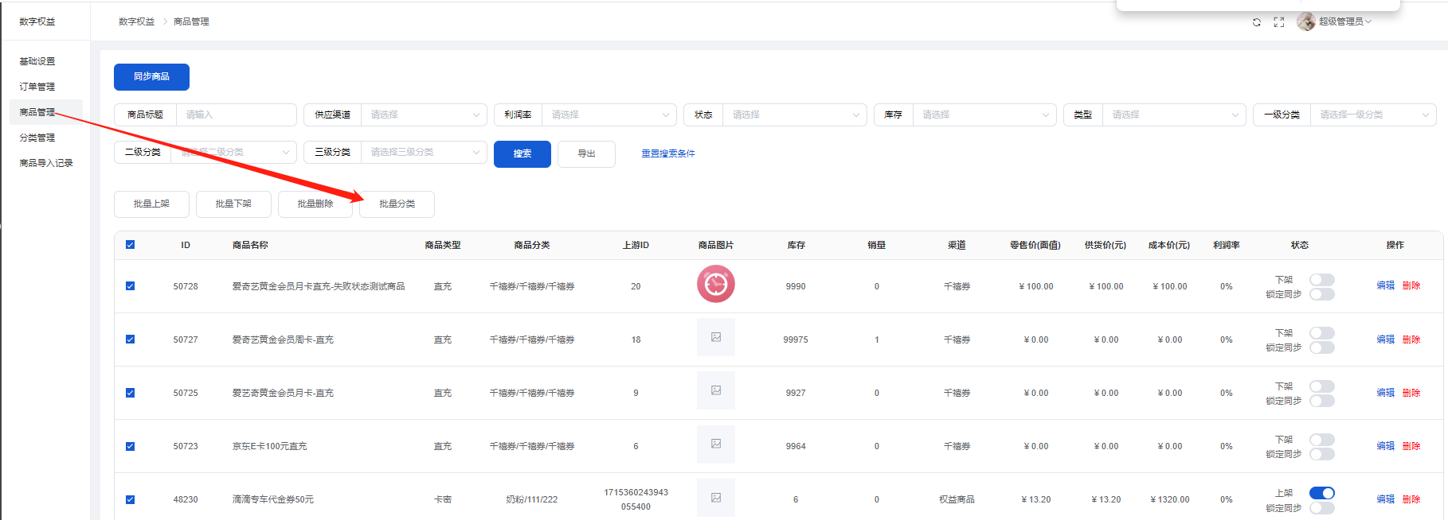
Task: Open the 一级分类 dropdown
Action: coord(1372,114)
